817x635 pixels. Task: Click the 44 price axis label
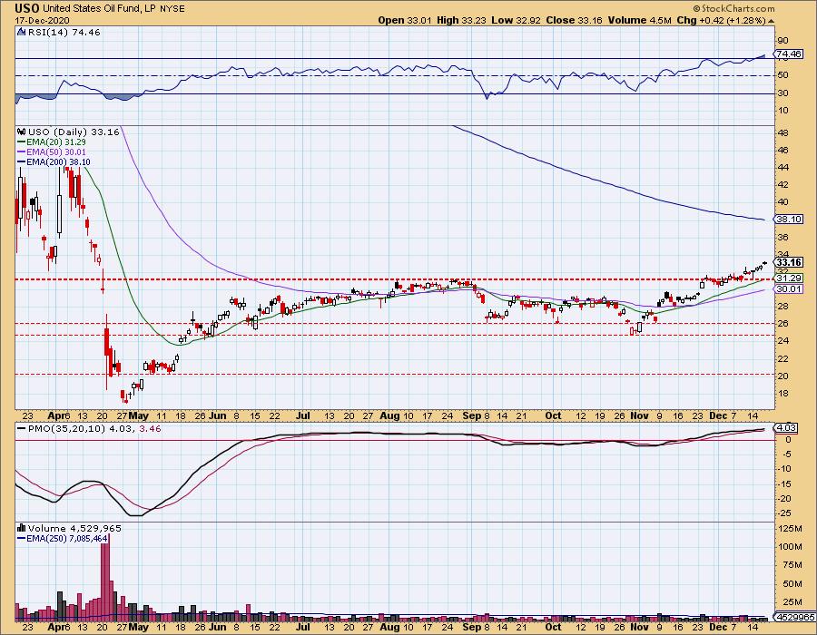pyautogui.click(x=783, y=168)
